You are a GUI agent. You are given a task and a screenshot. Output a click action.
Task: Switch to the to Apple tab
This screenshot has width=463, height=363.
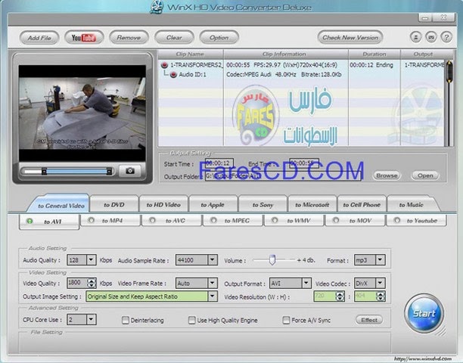213,204
